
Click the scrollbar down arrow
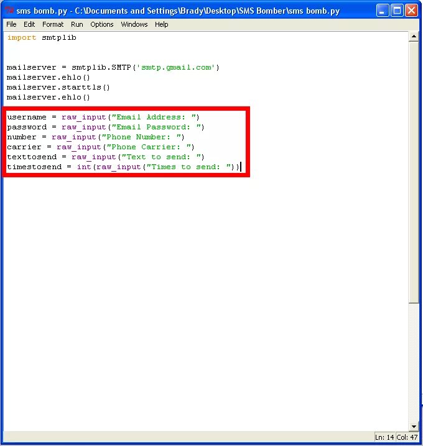click(x=414, y=426)
